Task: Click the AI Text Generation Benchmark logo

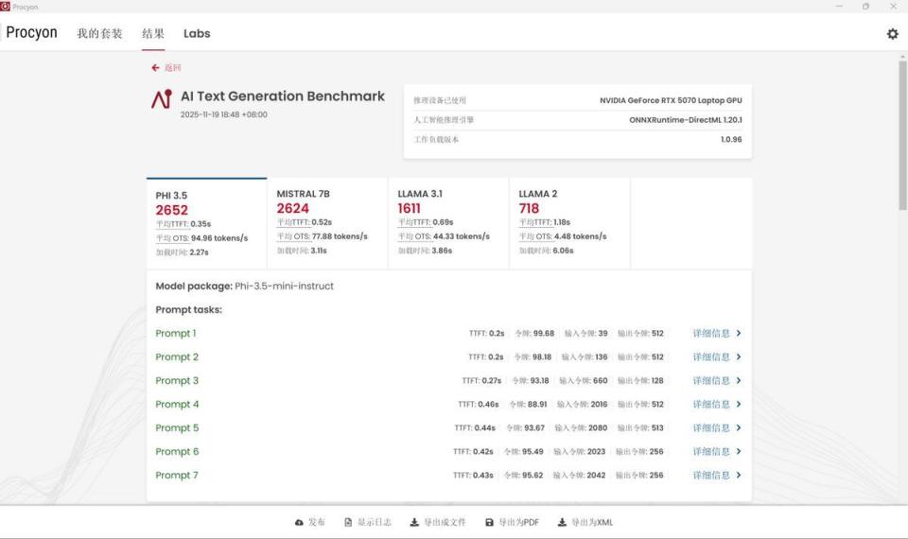Action: click(x=162, y=99)
